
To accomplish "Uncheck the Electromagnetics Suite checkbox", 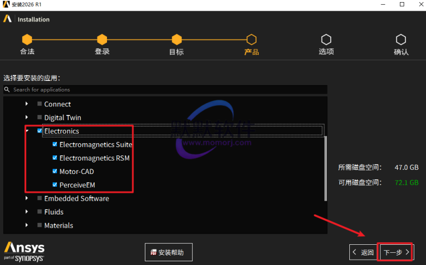I will tap(55, 144).
